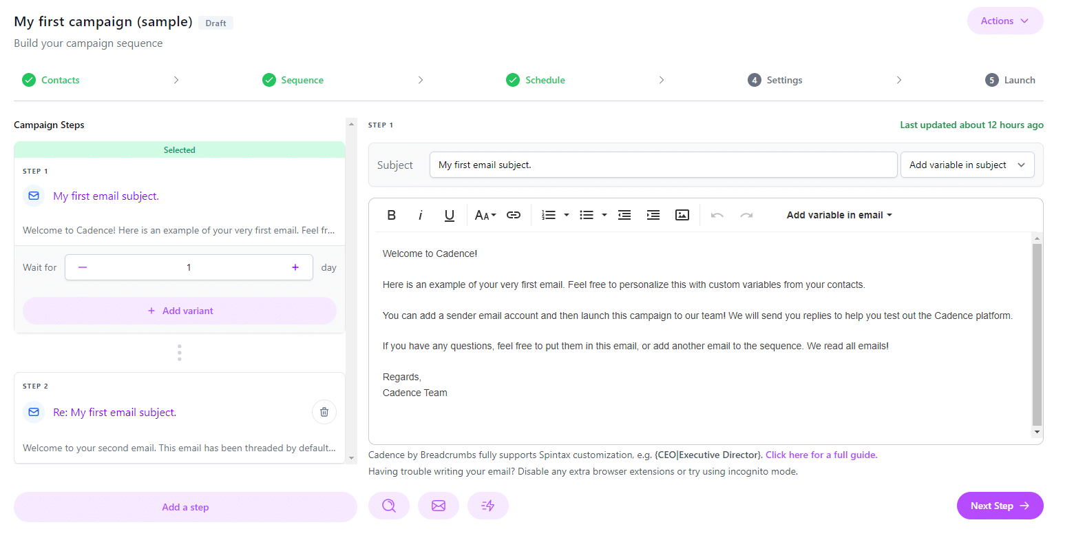Open the Add variable in subject dropdown
This screenshot has width=1074, height=538.
(x=967, y=165)
